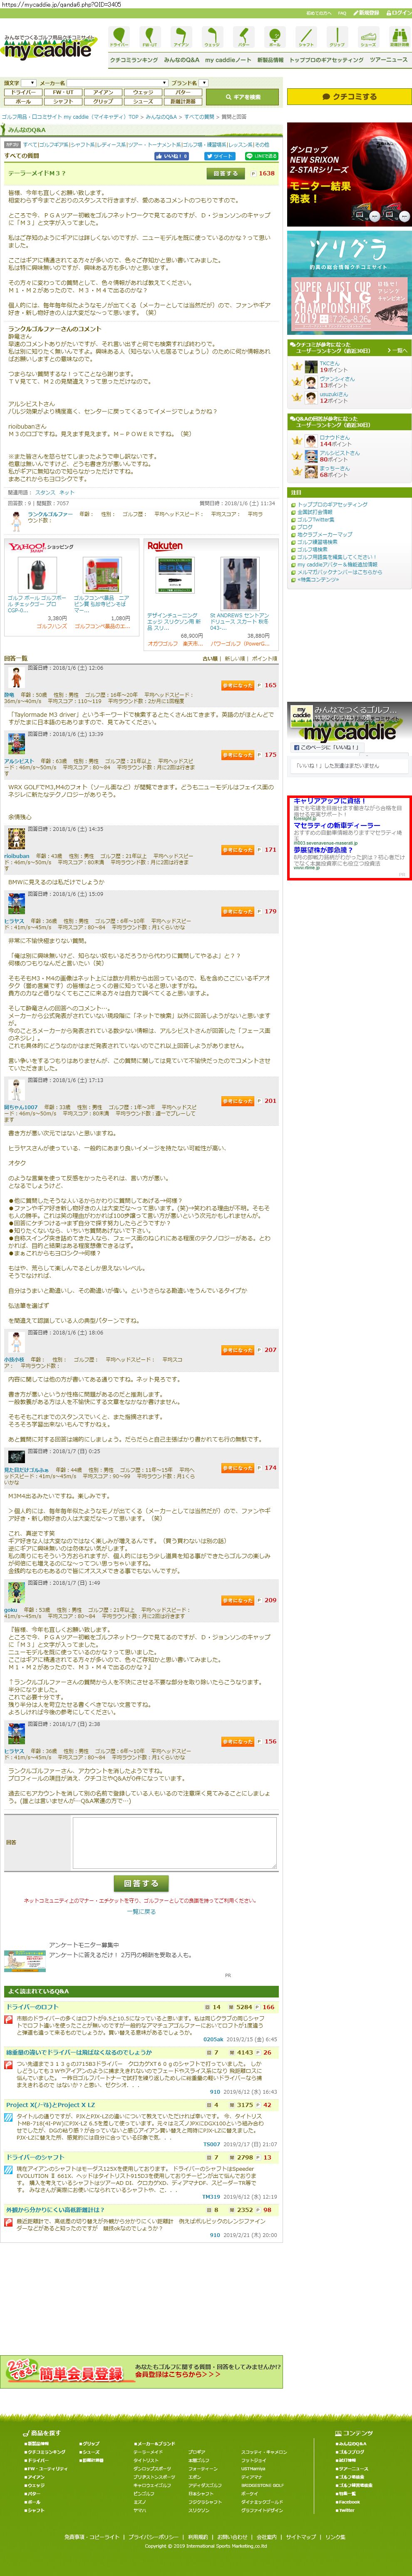Choose the ウェッジ club icon
Image resolution: width=412 pixels, height=2576 pixels.
click(x=212, y=37)
